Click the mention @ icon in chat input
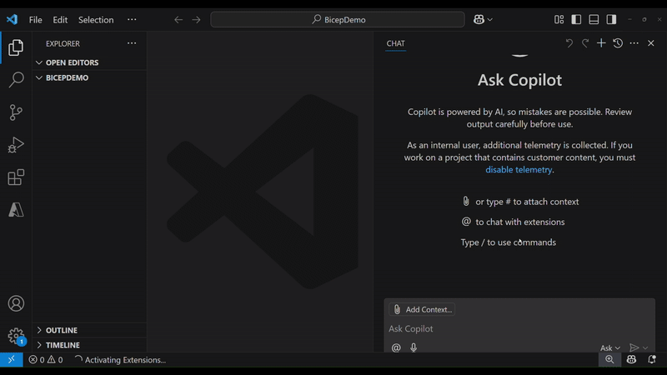This screenshot has width=667, height=375. click(396, 347)
